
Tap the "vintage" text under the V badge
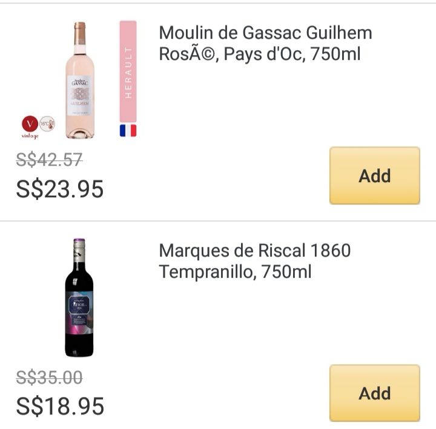pyautogui.click(x=30, y=136)
